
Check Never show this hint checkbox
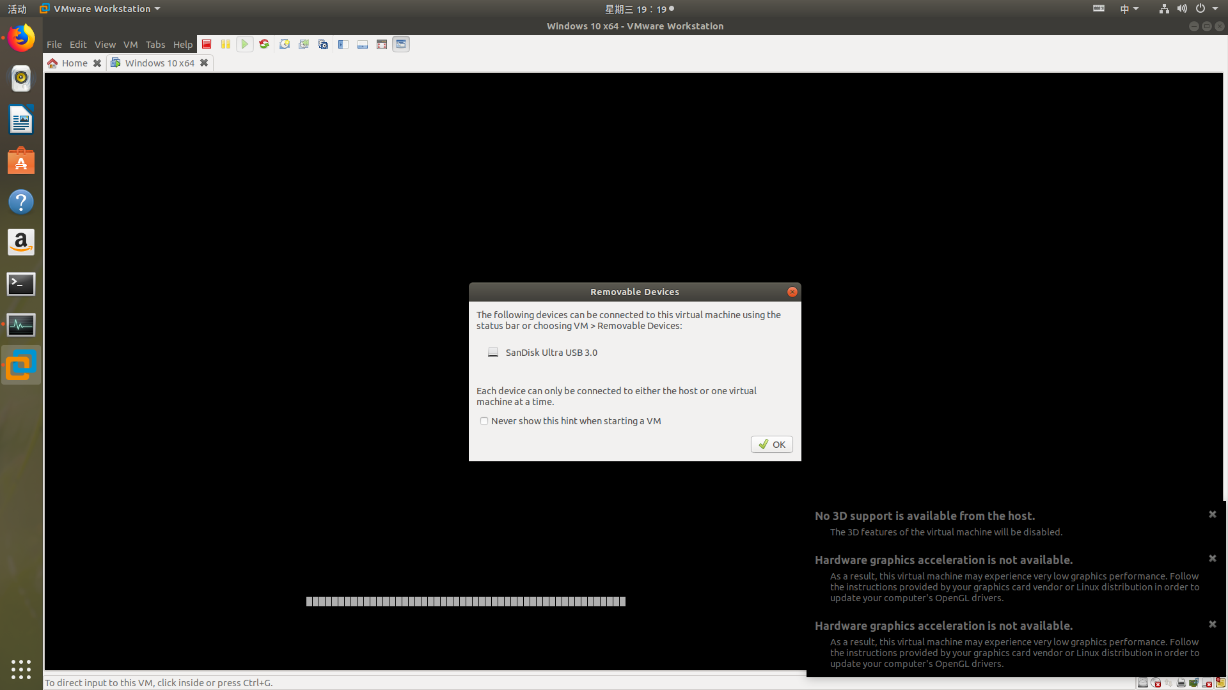pyautogui.click(x=484, y=421)
